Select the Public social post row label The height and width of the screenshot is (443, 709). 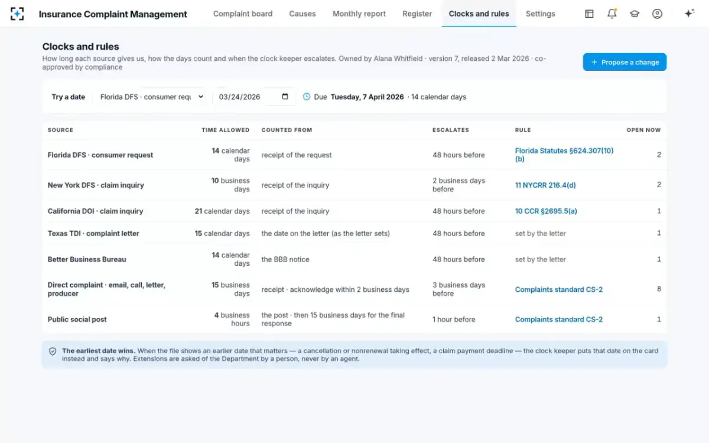(x=77, y=320)
